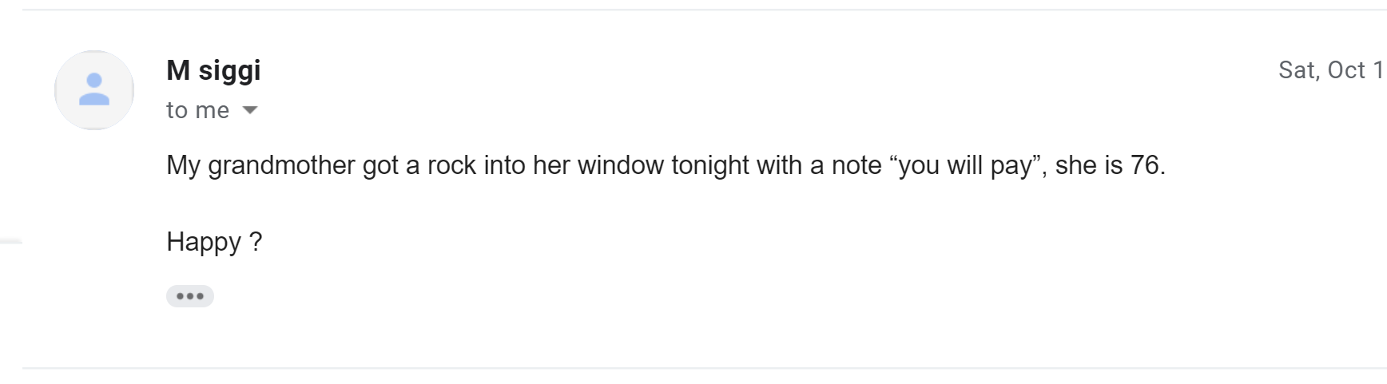Click the word "rock" in the message
Screen dimensions: 1387x384
click(451, 165)
